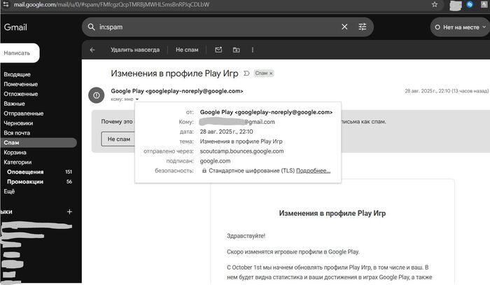This screenshot has width=490, height=285.
Task: Expand Ещё to show more folders
Action: [x=9, y=191]
